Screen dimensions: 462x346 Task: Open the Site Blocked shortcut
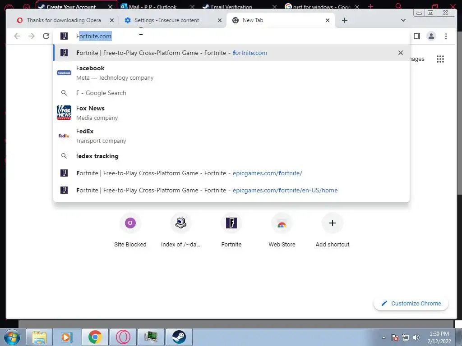(x=130, y=230)
